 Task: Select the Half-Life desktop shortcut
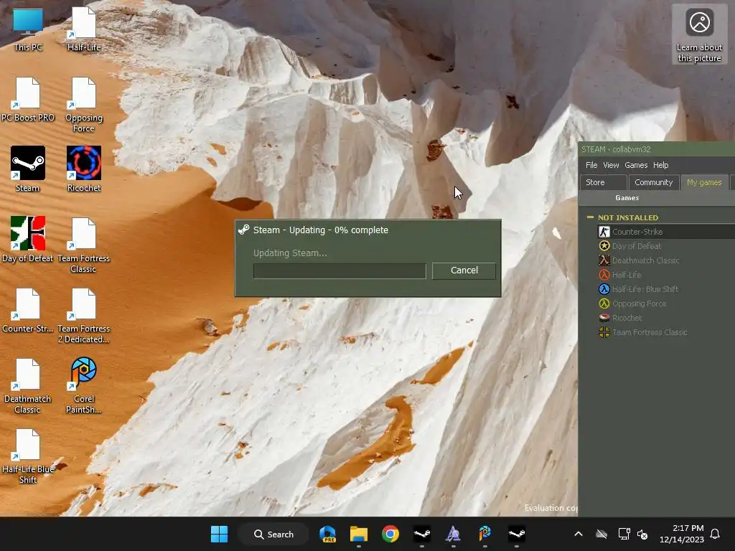pyautogui.click(x=83, y=29)
